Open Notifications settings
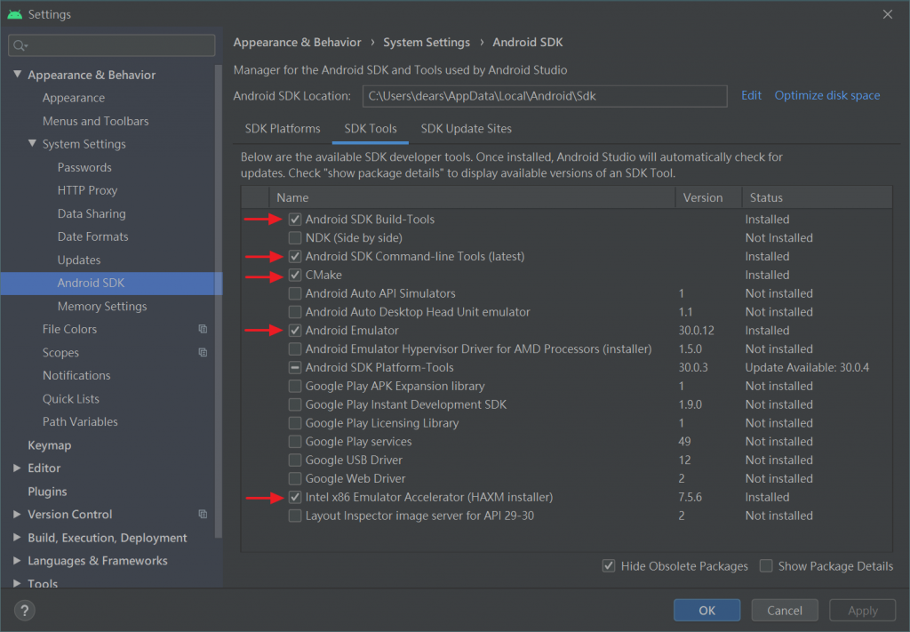Image resolution: width=910 pixels, height=632 pixels. click(76, 375)
